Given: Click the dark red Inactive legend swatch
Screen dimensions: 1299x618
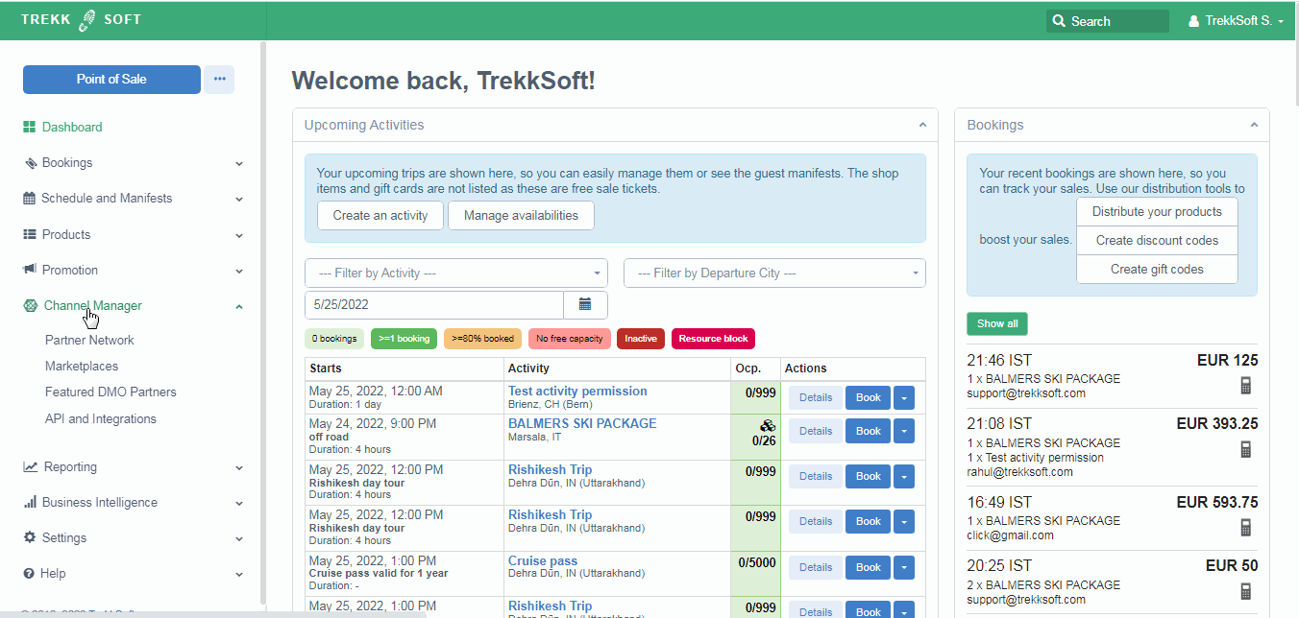Looking at the screenshot, I should coord(641,339).
